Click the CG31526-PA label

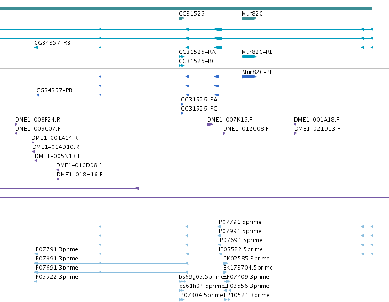199,100
